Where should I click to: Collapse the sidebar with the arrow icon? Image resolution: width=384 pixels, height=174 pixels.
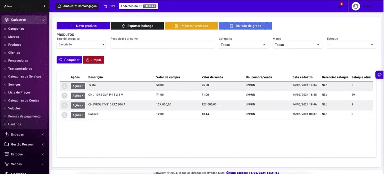tap(44, 6)
